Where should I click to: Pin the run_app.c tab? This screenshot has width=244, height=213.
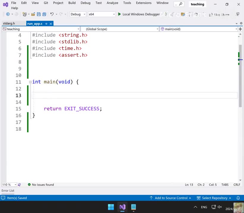[46, 24]
